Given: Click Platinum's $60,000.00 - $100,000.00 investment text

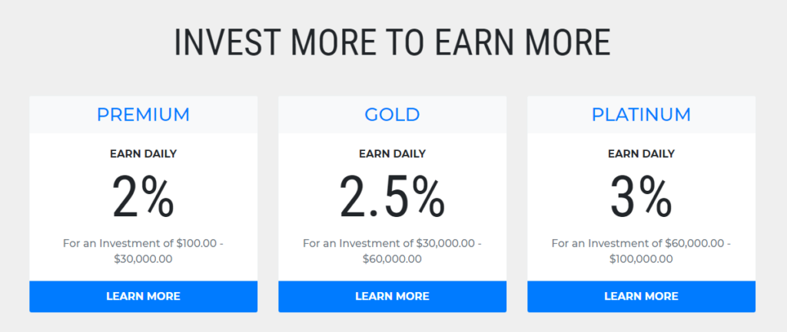Looking at the screenshot, I should click(641, 251).
